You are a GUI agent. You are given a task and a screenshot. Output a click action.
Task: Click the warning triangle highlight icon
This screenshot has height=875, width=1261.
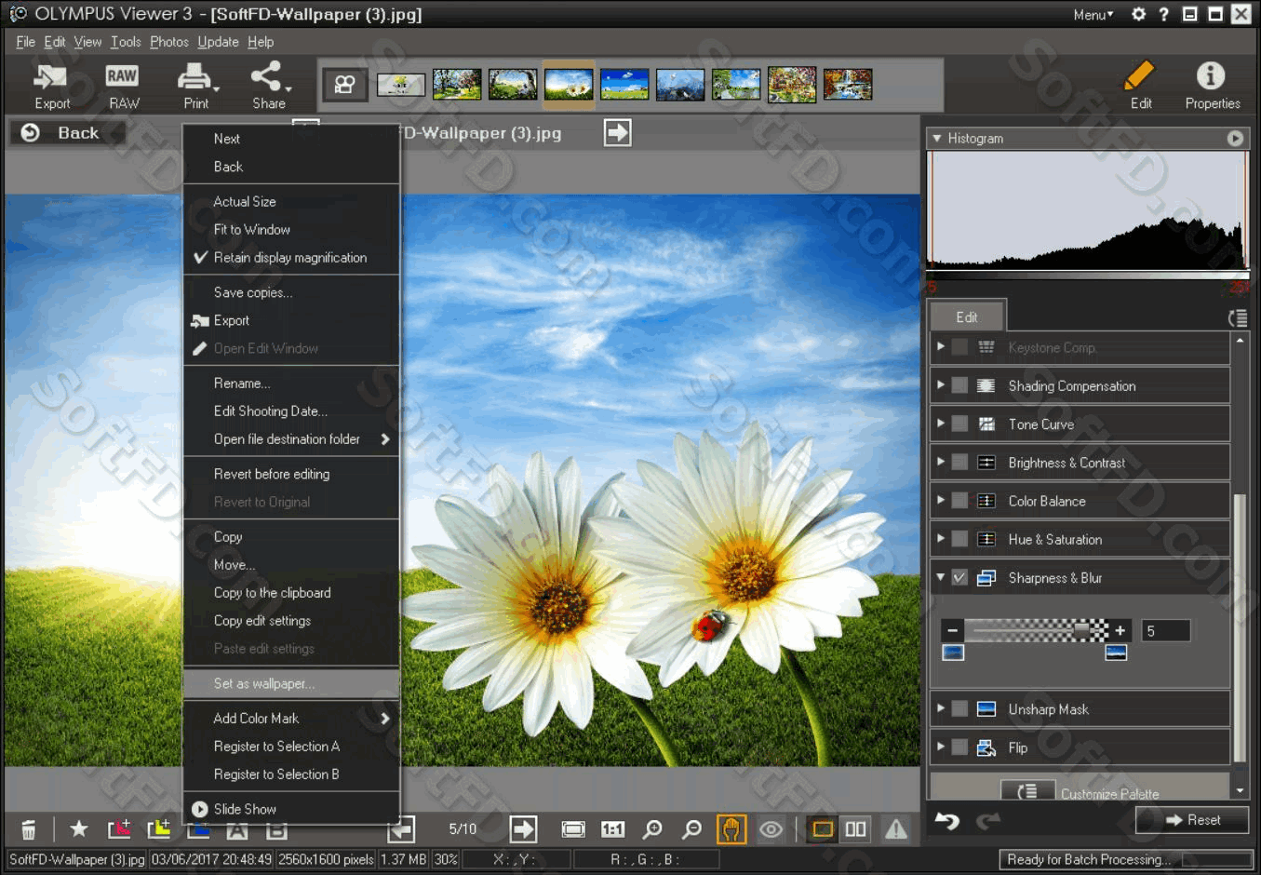click(x=895, y=828)
